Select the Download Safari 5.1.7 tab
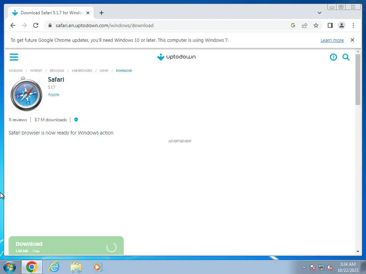Image resolution: width=366 pixels, height=274 pixels. (x=51, y=13)
